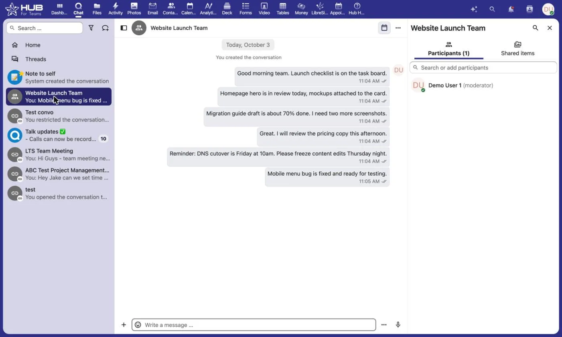Open the user account menu avatar
The width and height of the screenshot is (562, 337).
click(548, 9)
